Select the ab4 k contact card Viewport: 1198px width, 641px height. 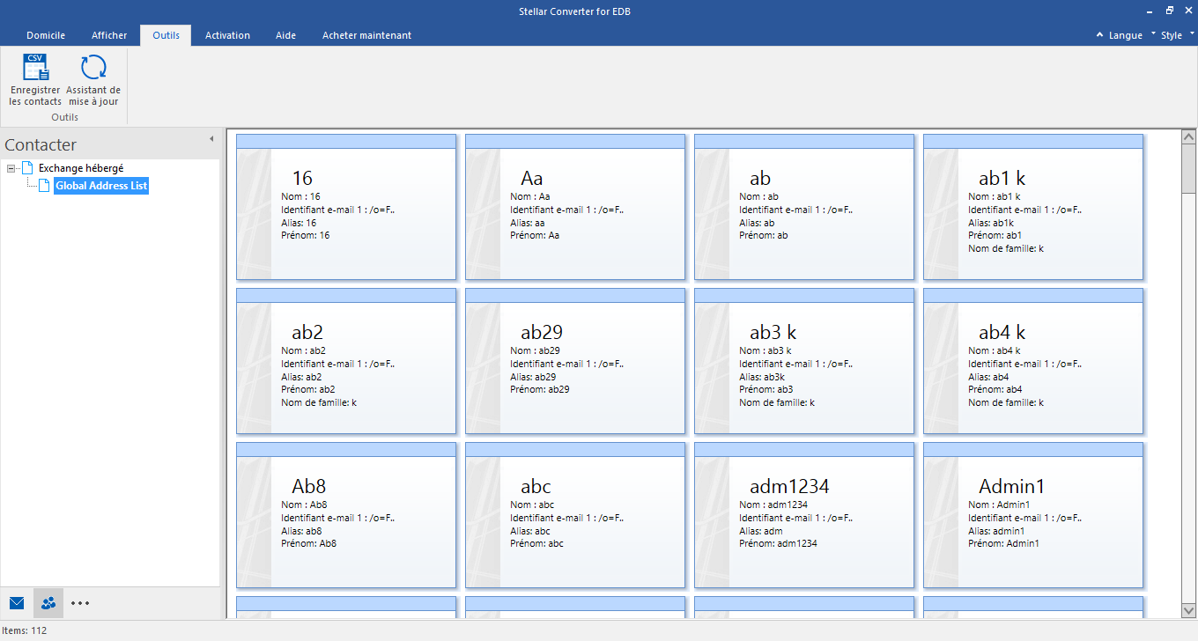(x=1033, y=361)
